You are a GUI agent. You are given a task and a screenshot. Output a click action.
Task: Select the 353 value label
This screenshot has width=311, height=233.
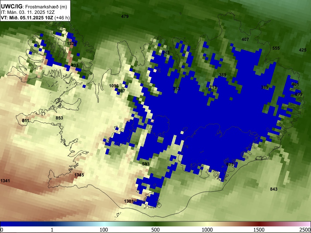click(x=176, y=89)
